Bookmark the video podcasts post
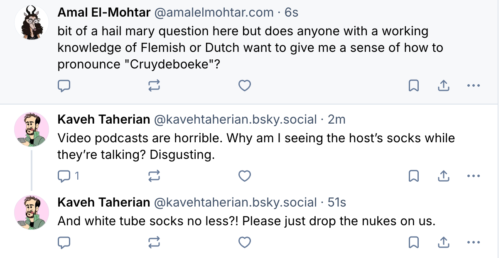This screenshot has width=501, height=258. click(x=413, y=176)
